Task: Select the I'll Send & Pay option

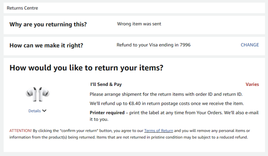Action: coord(106,85)
